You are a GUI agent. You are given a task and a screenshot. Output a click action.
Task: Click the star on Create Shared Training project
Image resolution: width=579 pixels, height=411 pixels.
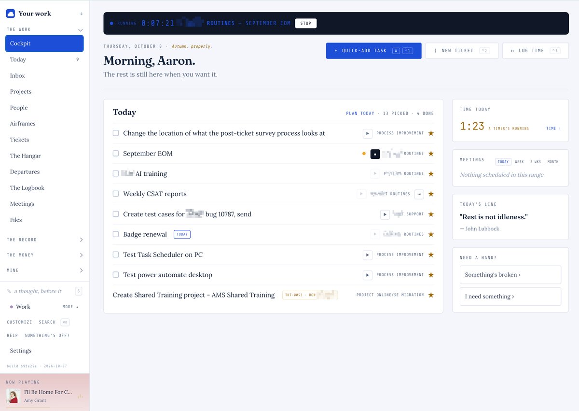431,295
